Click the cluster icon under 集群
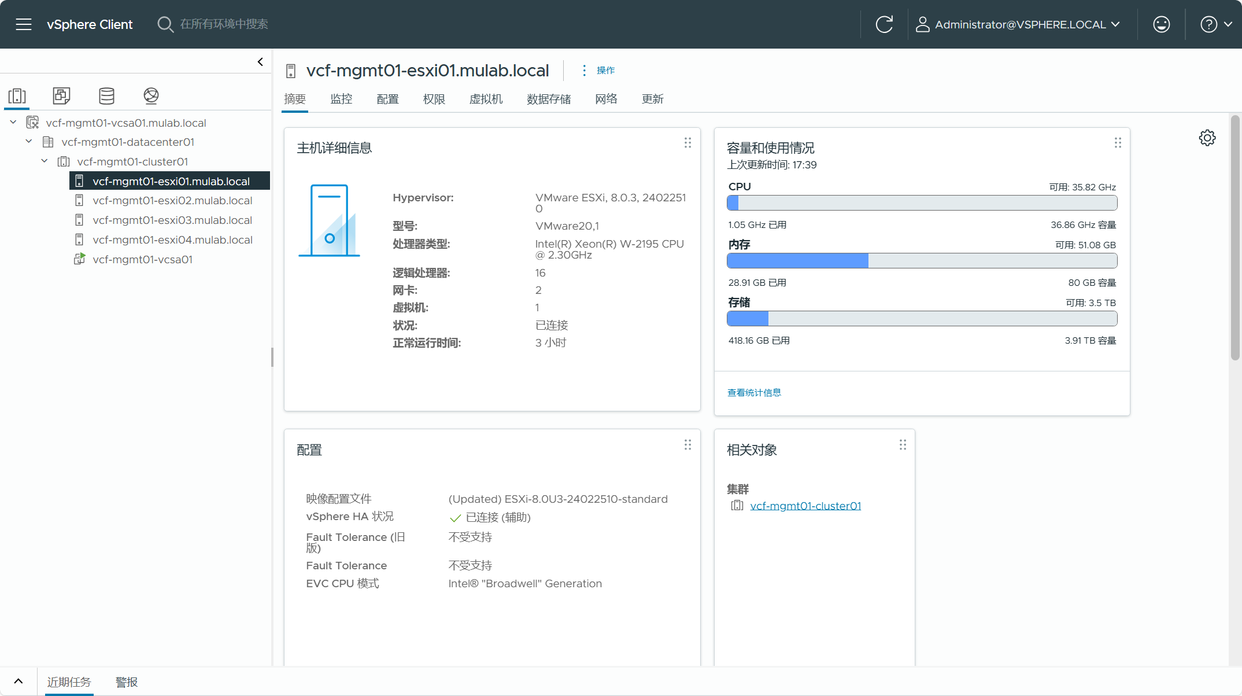 click(x=737, y=506)
